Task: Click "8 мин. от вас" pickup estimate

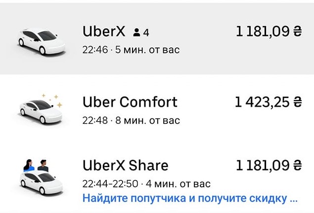Action: tap(148, 120)
